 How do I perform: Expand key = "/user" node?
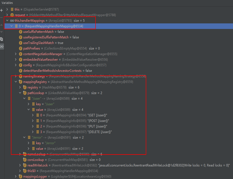tap(29, 104)
